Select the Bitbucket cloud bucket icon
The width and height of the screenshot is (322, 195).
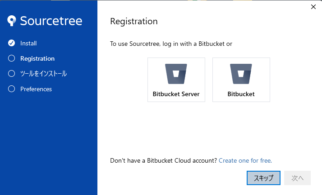(241, 74)
